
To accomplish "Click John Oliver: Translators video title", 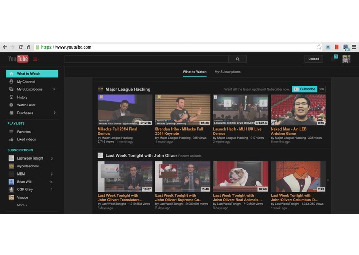I will 120,198.
